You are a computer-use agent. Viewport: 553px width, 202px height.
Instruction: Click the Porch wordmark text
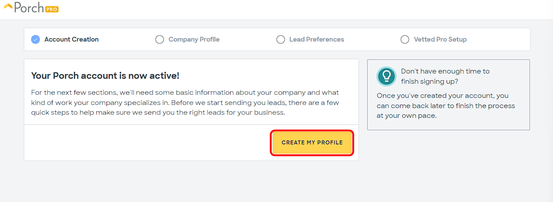(x=28, y=8)
